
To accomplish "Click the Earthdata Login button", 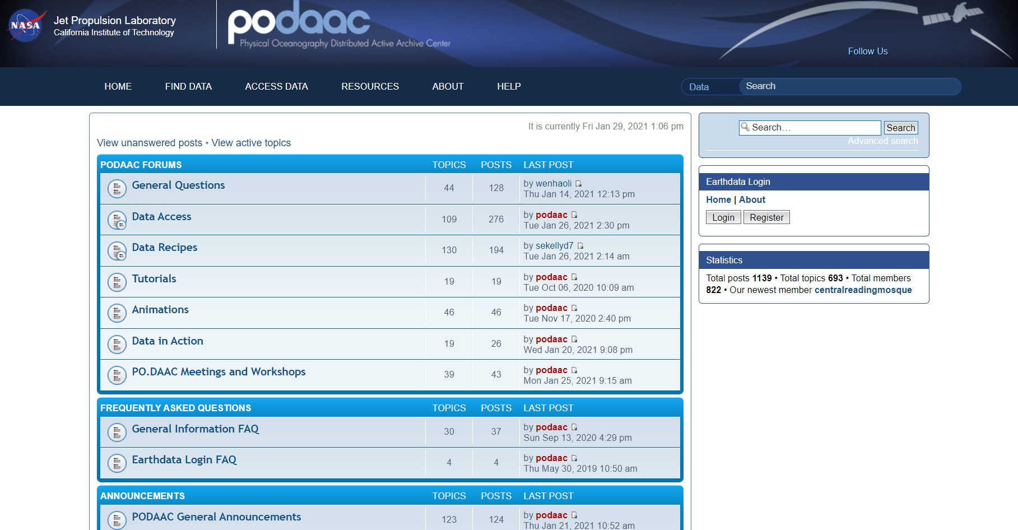I will [723, 217].
